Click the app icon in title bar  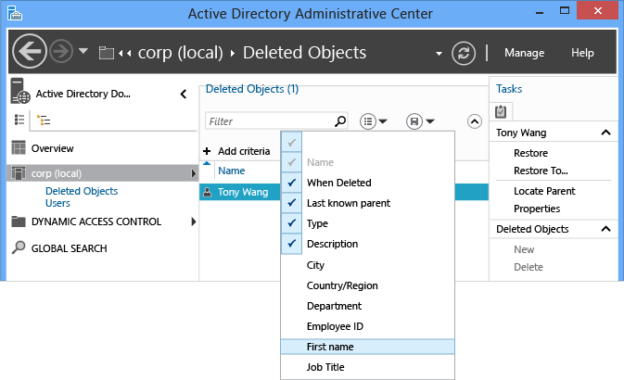pyautogui.click(x=14, y=13)
